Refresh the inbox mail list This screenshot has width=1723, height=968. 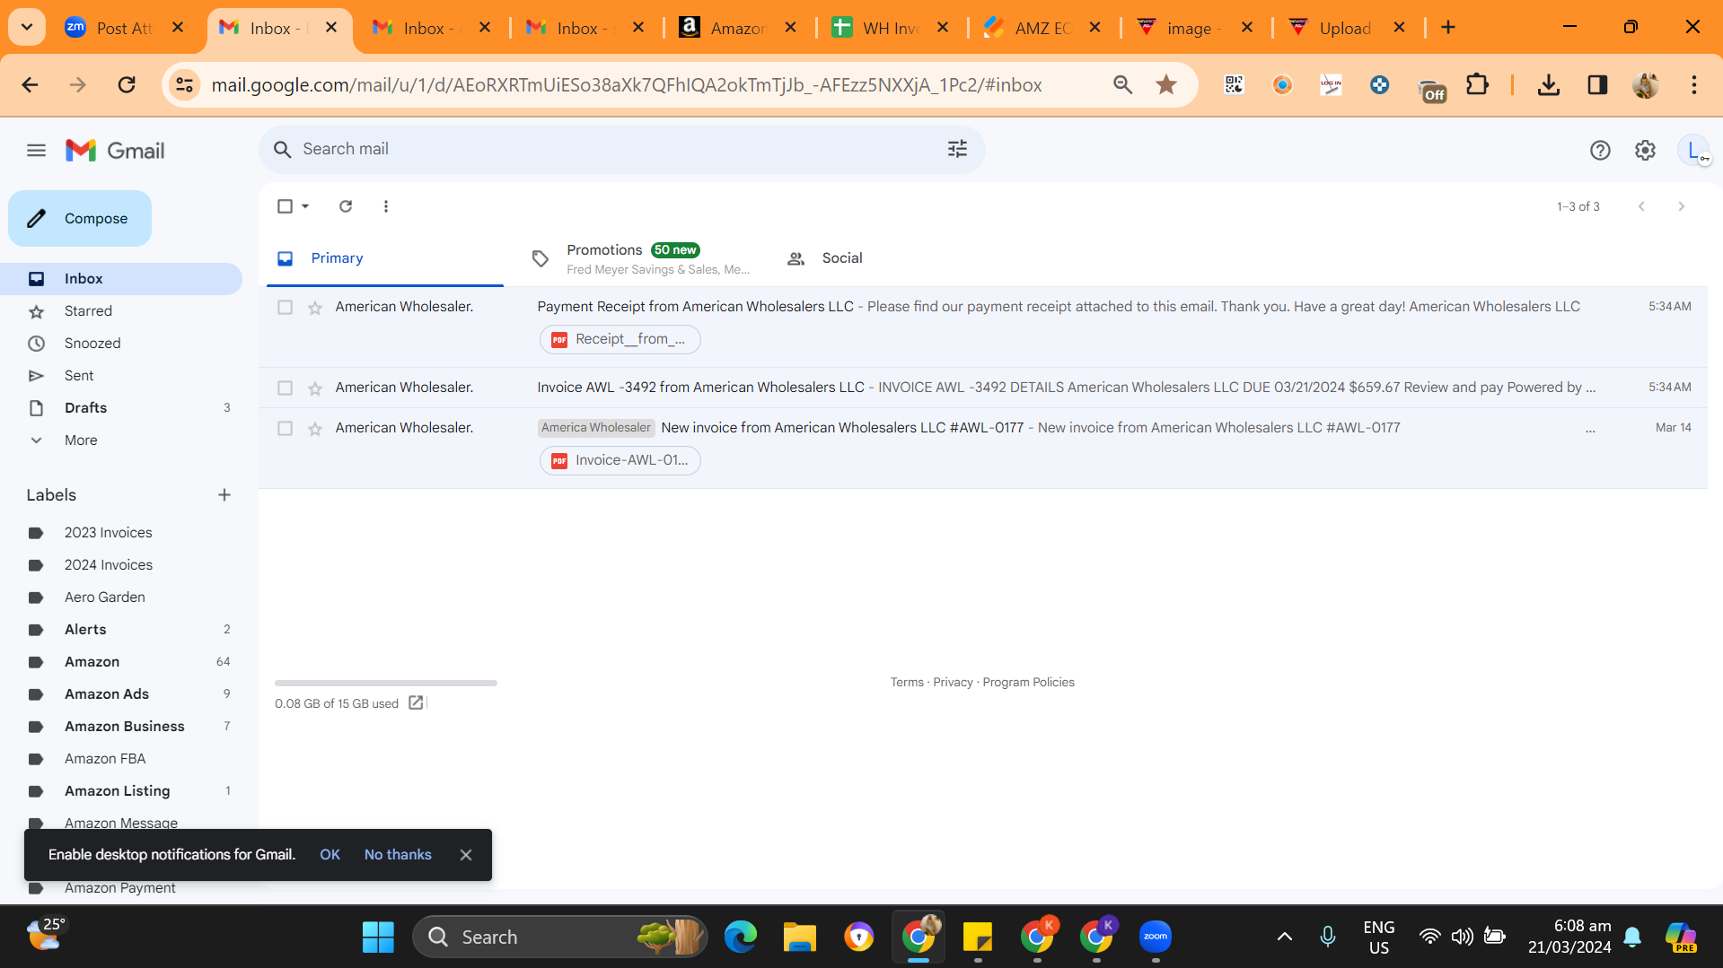346,206
